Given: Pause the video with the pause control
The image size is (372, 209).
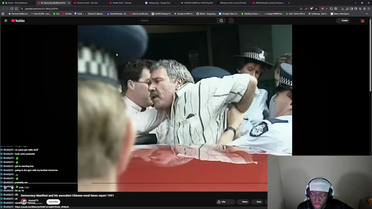Looking at the screenshot, I should (x=5, y=188).
